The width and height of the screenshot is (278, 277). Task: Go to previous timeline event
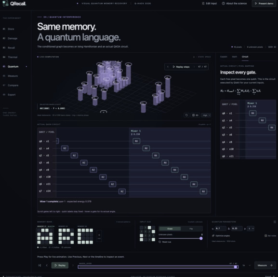47,265
